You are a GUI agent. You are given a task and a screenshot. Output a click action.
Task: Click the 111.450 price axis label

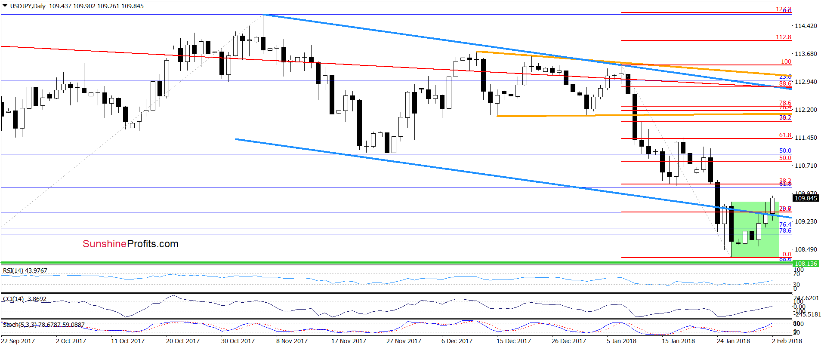click(x=806, y=138)
